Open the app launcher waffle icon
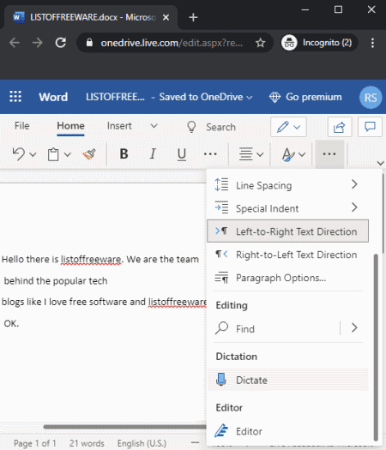This screenshot has width=386, height=450. pos(15,96)
